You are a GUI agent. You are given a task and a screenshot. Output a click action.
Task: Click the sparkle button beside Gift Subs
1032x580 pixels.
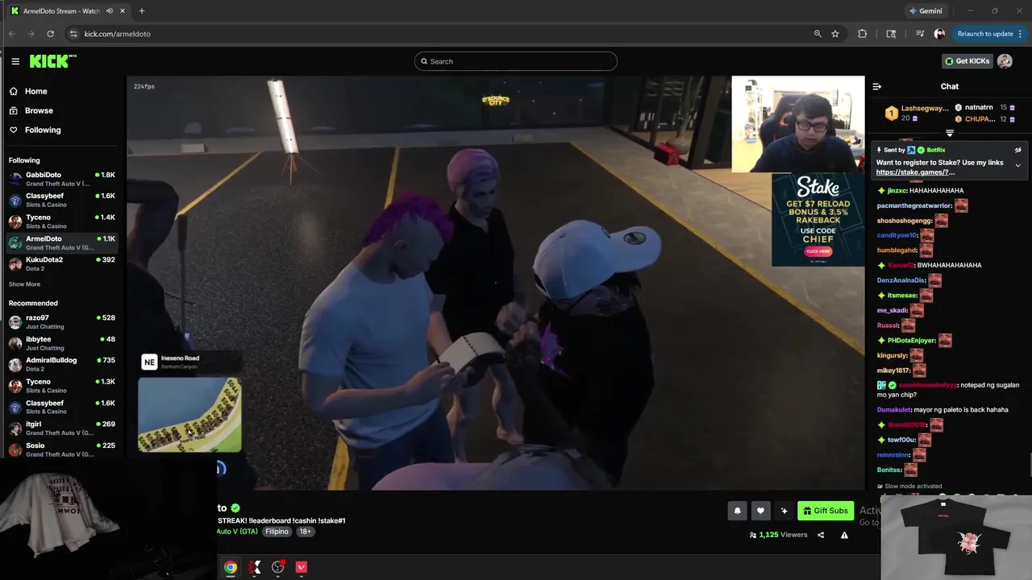coord(784,511)
